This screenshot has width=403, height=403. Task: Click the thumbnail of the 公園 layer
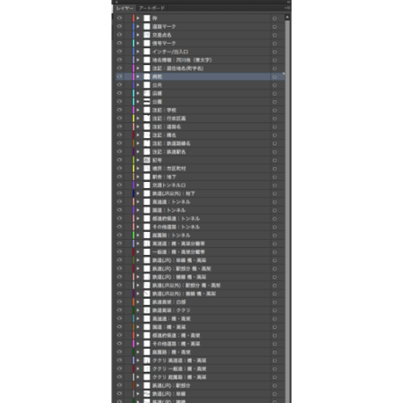click(x=147, y=102)
